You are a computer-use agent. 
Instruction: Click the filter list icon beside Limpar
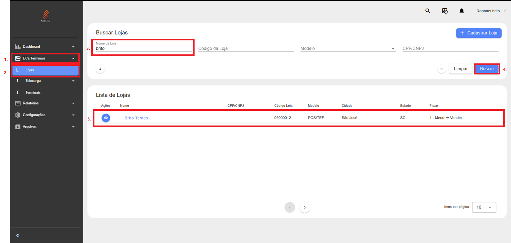point(442,69)
